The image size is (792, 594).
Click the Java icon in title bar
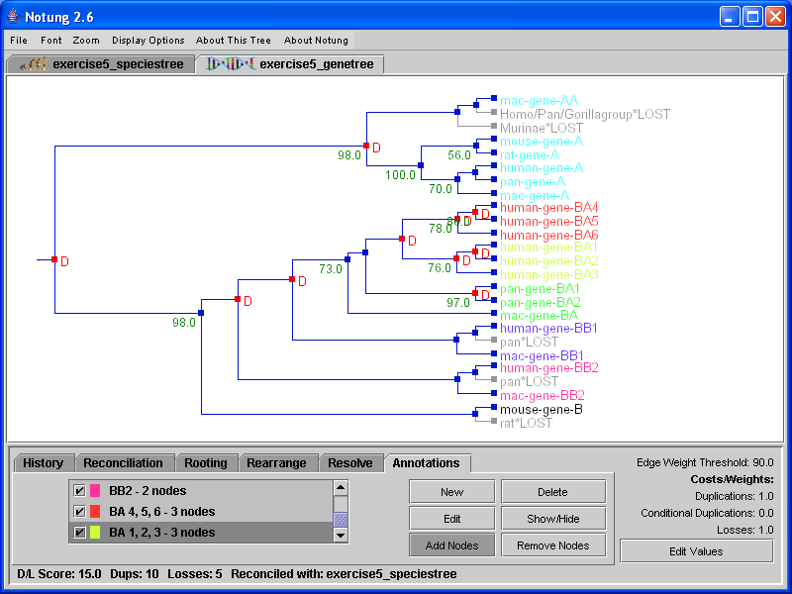pos(13,16)
